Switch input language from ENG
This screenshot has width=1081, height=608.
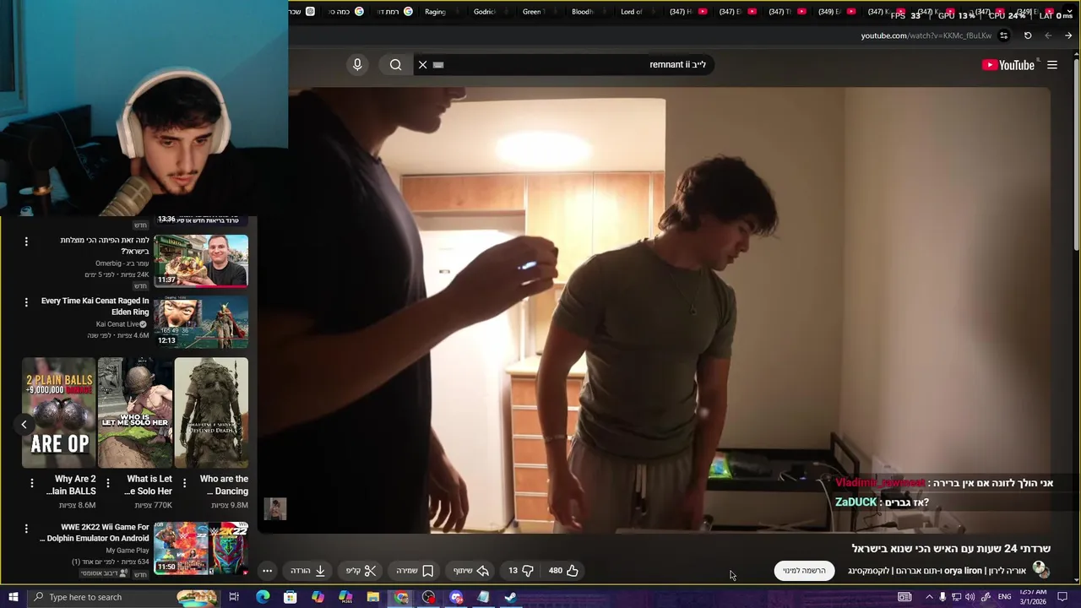pos(1004,597)
